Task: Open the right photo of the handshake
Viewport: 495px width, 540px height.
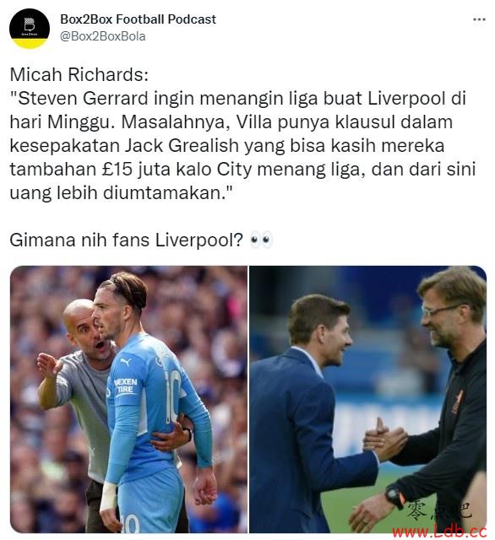Action: (x=367, y=399)
